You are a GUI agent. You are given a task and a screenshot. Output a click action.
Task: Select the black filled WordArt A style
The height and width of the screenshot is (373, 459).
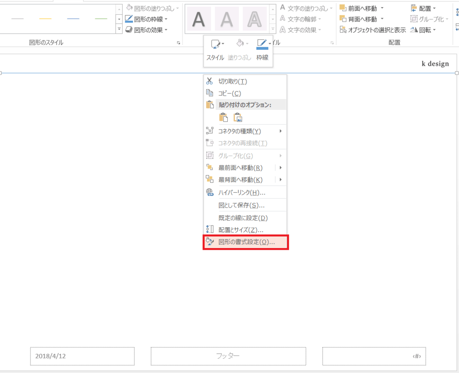(199, 19)
